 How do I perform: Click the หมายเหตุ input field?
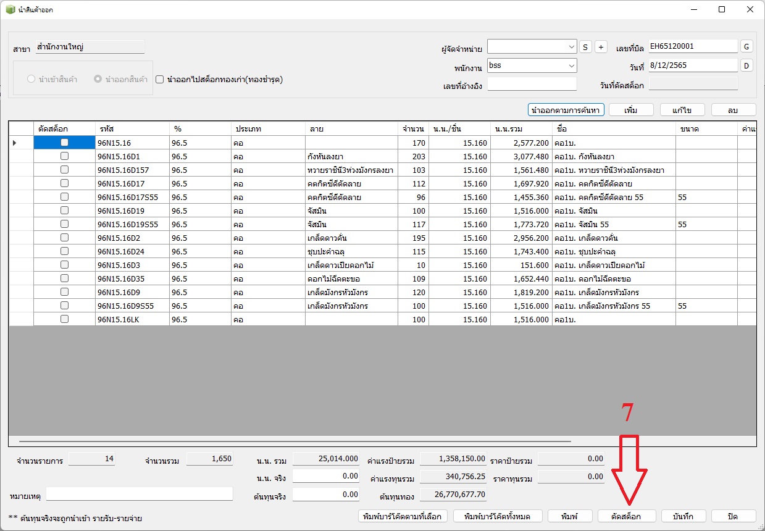click(140, 495)
